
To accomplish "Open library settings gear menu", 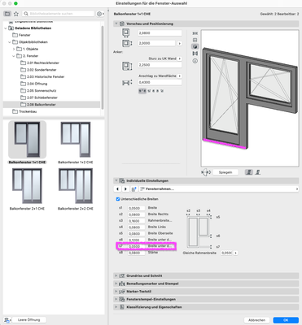I will 100,14.
